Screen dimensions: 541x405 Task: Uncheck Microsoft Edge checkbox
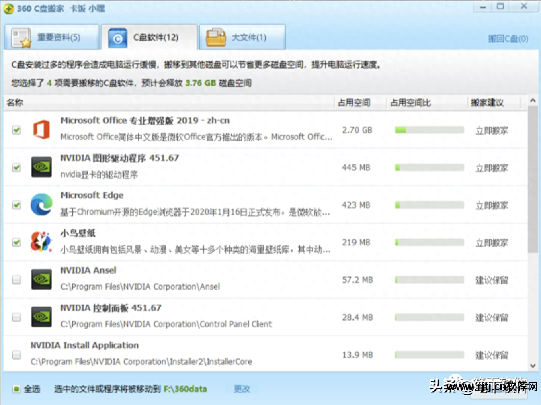click(16, 205)
